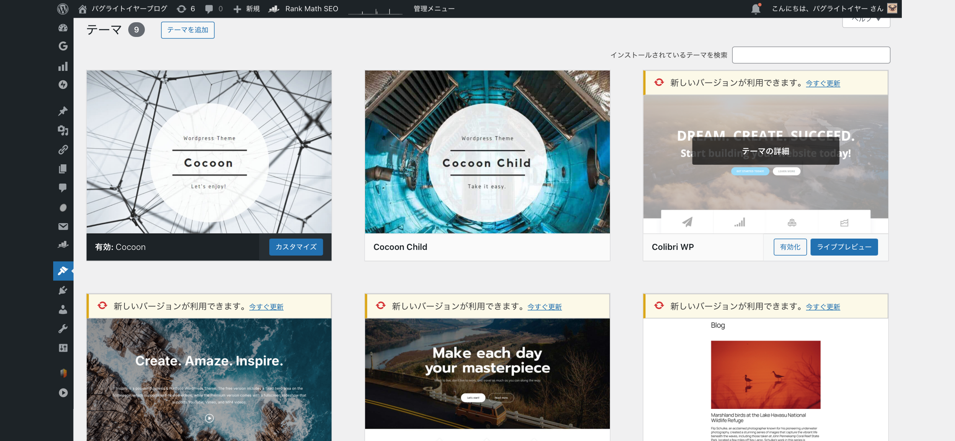Open the Users sidebar icon
The height and width of the screenshot is (441, 955).
[x=63, y=309]
